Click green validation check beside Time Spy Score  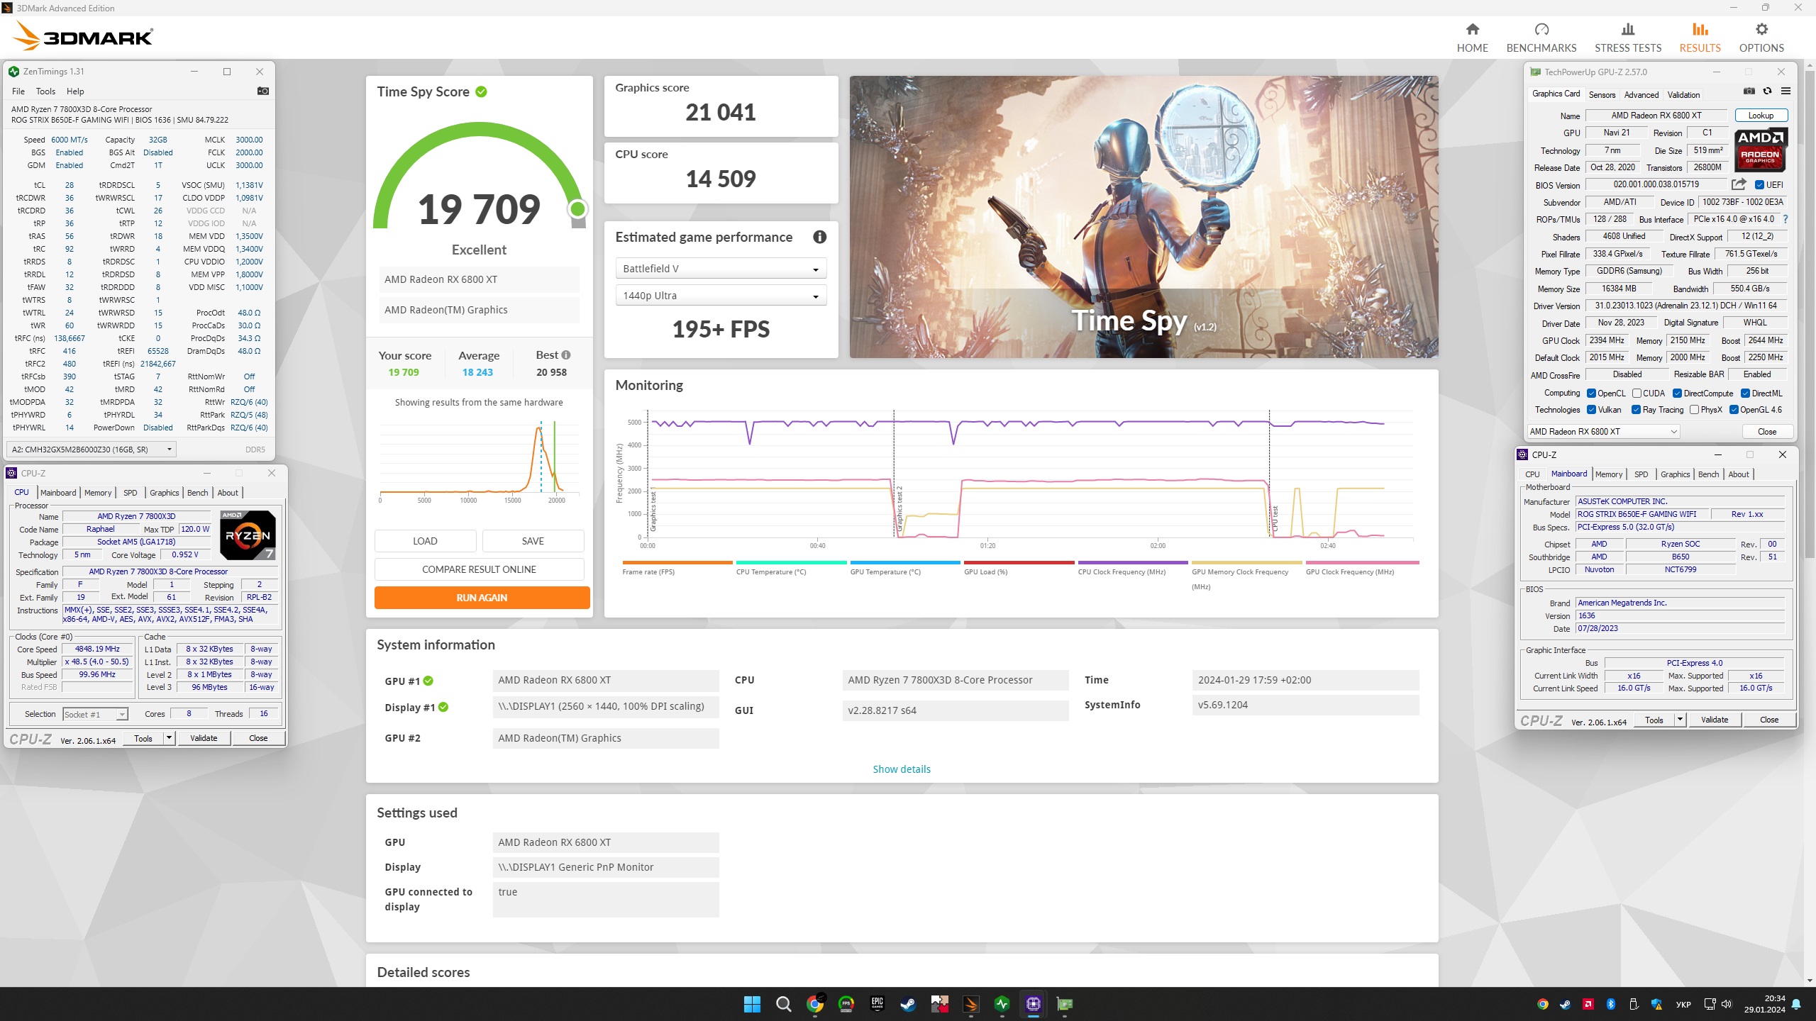(481, 91)
